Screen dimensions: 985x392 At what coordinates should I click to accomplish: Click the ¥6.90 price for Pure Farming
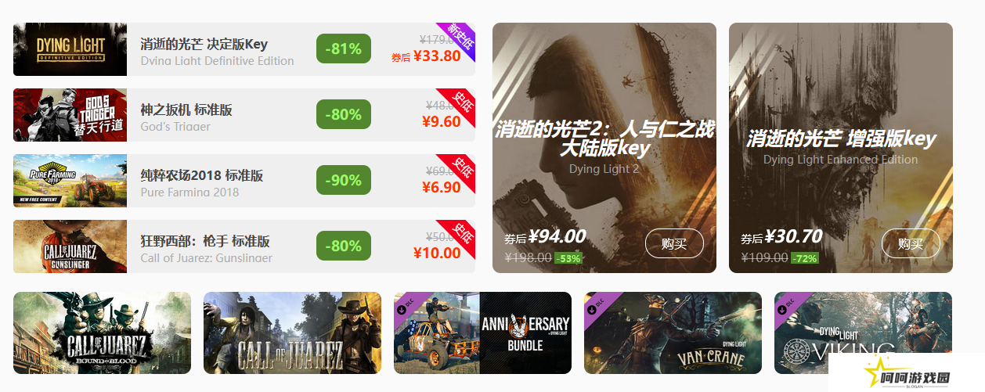441,187
